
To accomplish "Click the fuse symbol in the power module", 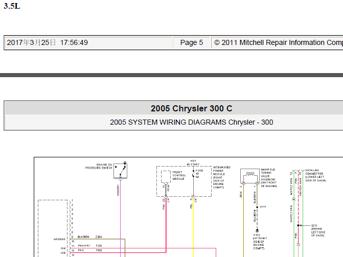I will click(x=193, y=174).
